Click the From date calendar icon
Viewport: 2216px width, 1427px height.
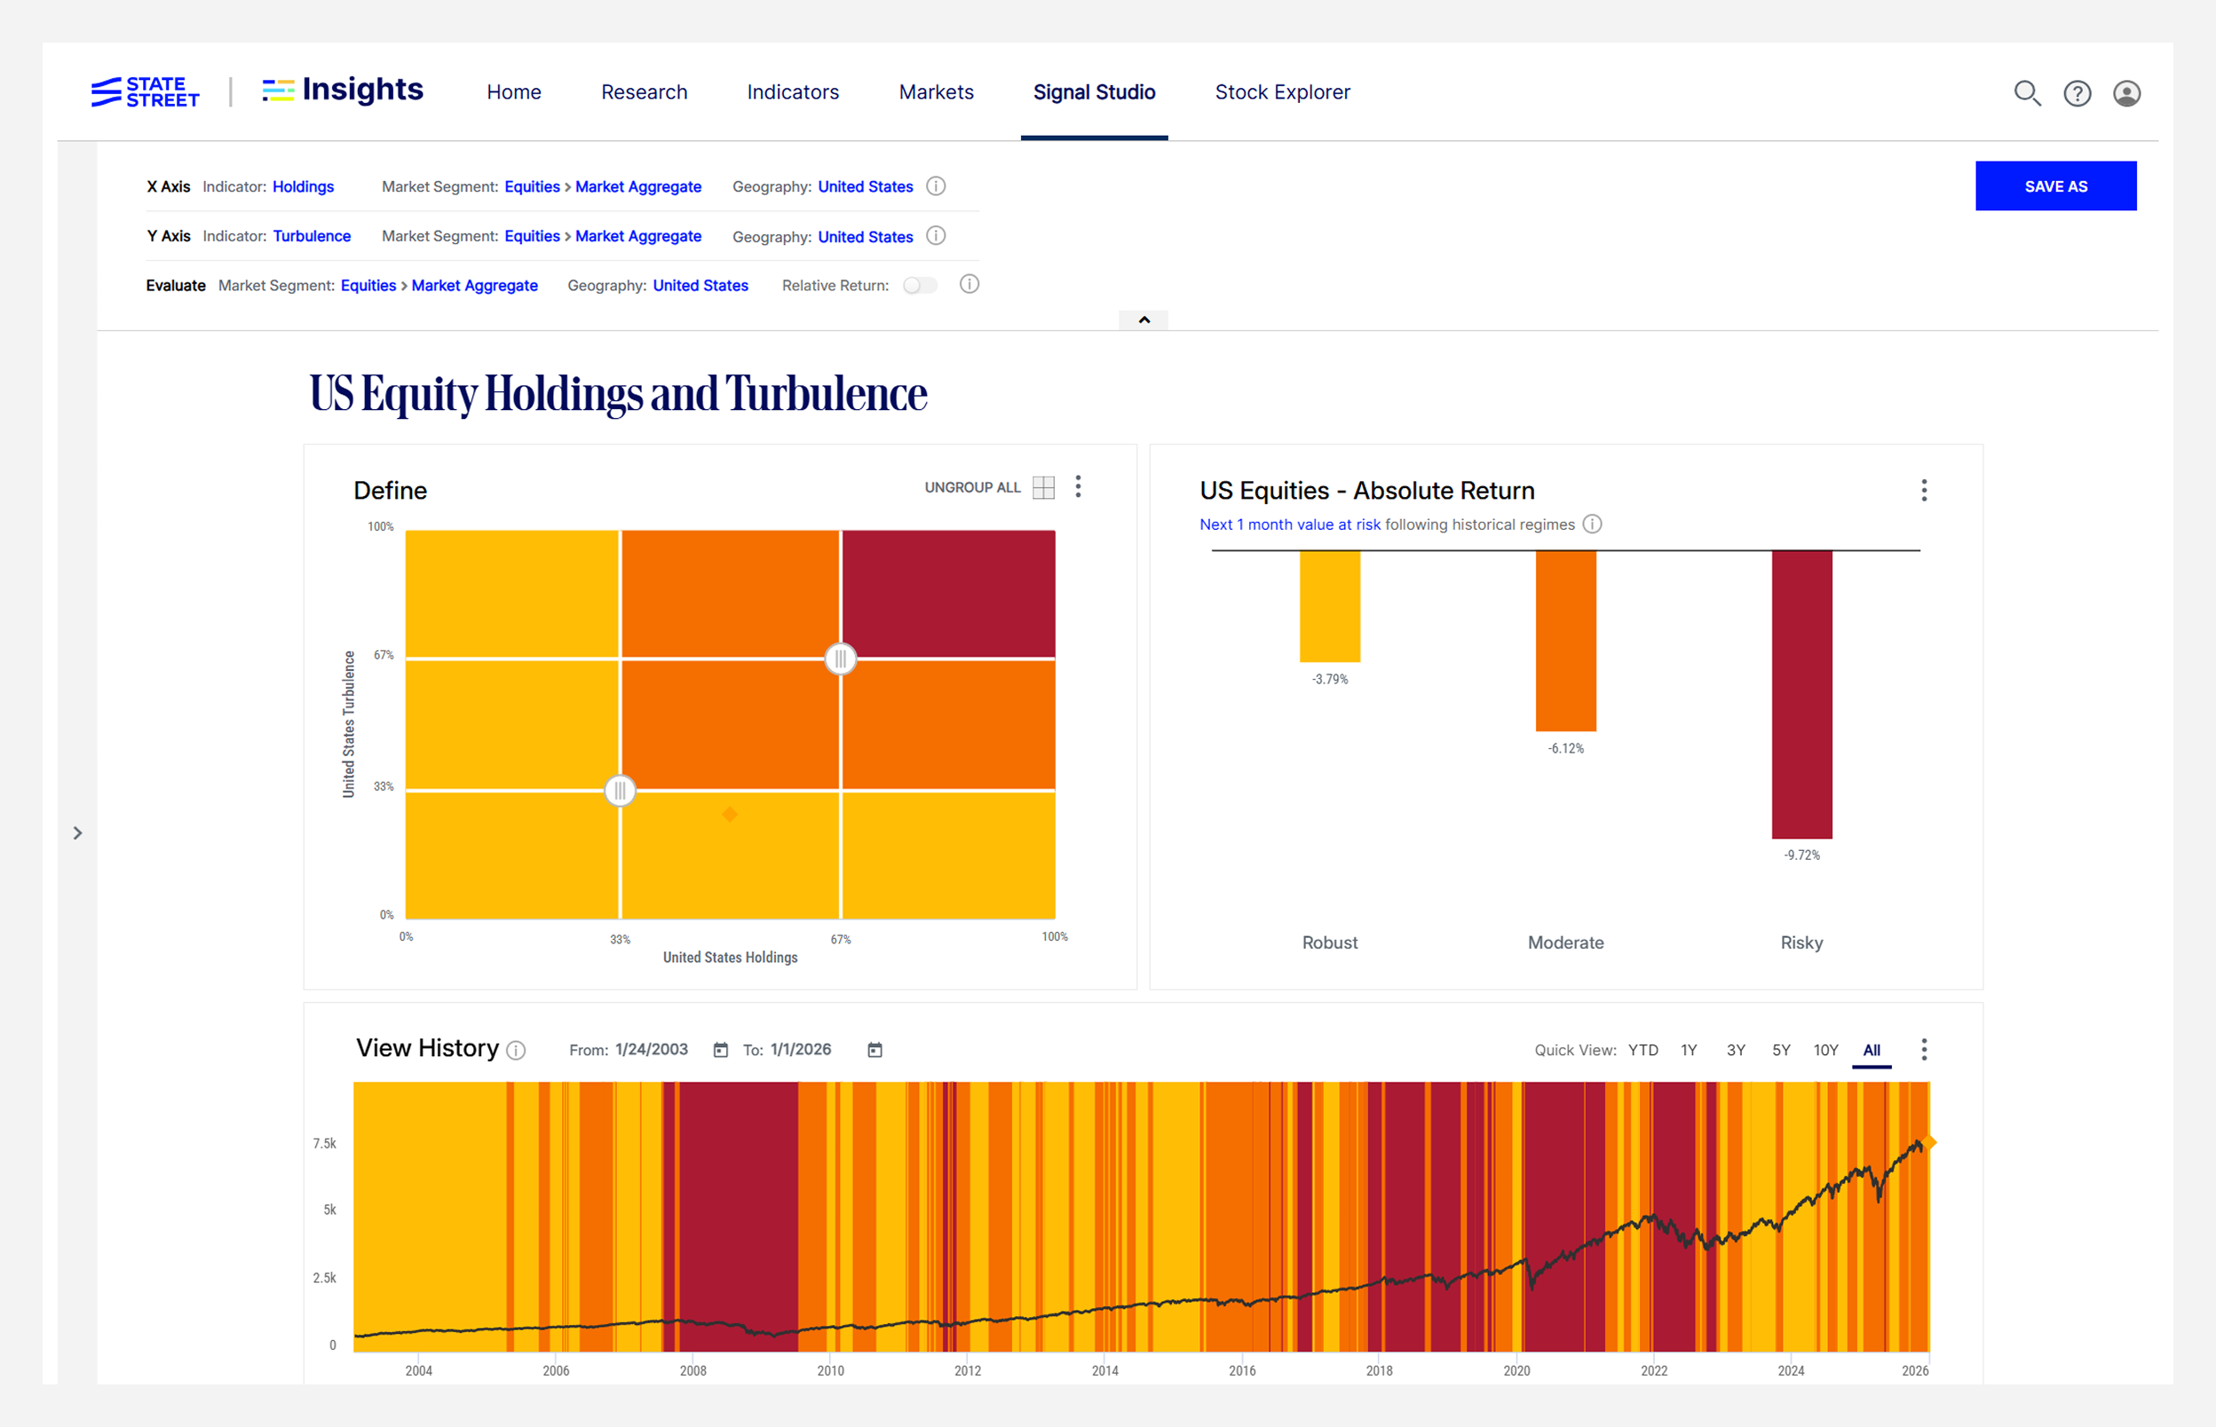(x=720, y=1050)
